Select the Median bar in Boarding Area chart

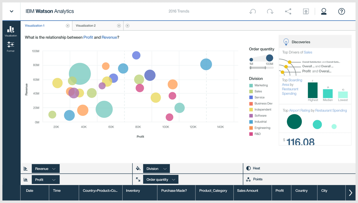(328, 94)
